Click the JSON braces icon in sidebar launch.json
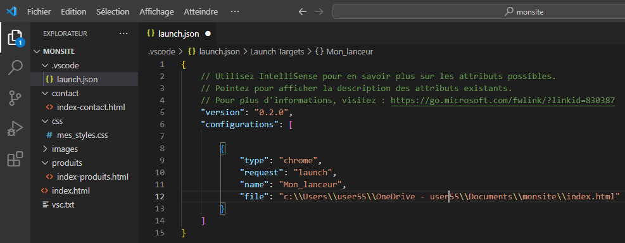Viewport: 625px width, 243px height. tap(49, 79)
